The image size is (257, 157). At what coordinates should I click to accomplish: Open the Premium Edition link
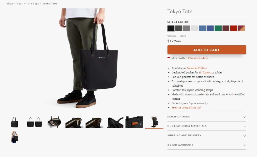197,68
